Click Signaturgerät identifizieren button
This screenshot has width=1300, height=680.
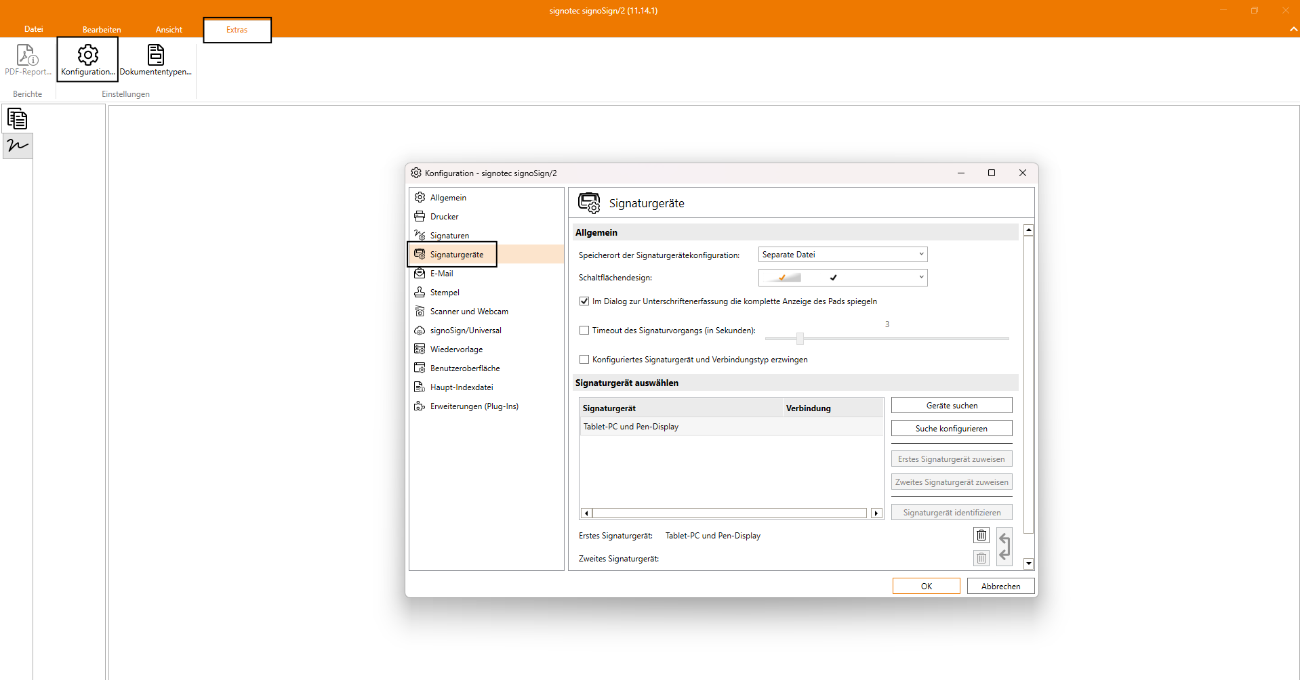tap(952, 512)
